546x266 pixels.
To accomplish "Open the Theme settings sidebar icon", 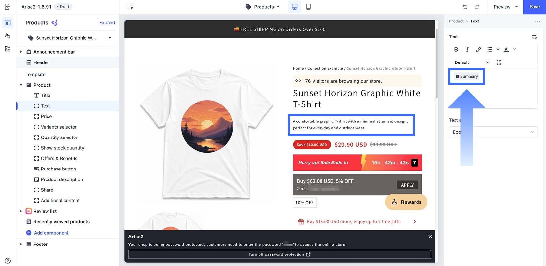I will pyautogui.click(x=8, y=36).
